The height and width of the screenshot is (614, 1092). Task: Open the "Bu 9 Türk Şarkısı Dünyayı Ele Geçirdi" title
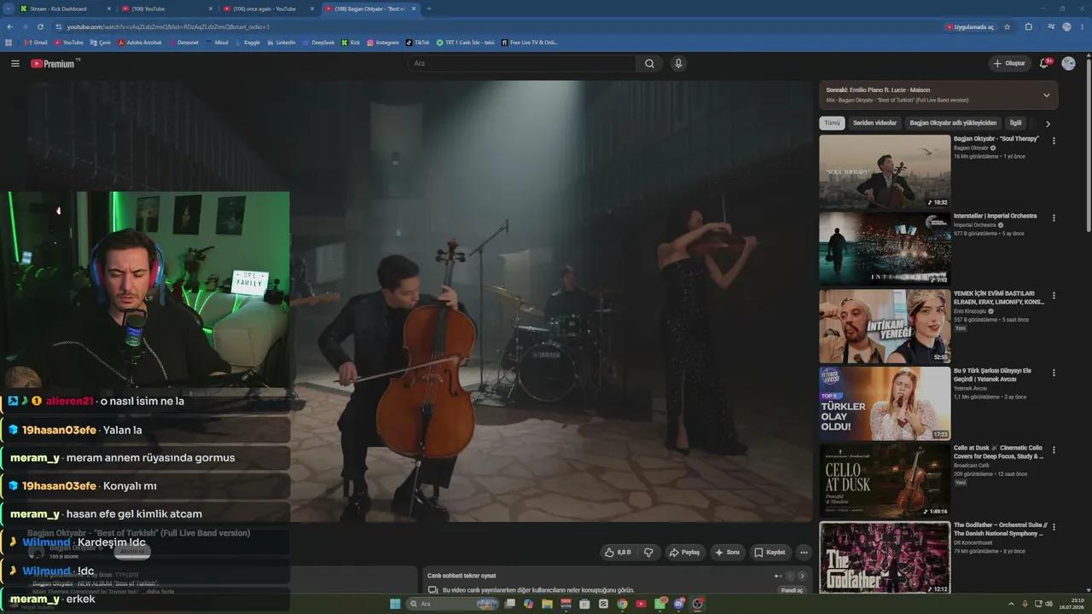992,374
